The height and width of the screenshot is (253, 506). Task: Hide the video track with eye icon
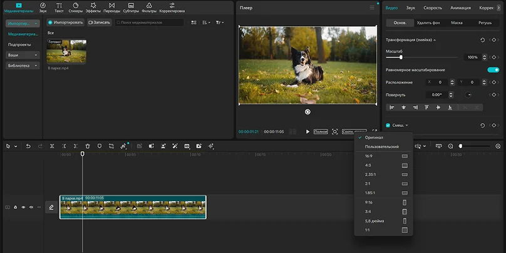[x=23, y=207]
